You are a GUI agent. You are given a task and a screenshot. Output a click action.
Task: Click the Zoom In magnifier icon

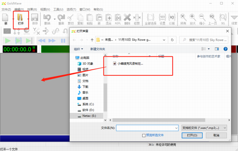193,17
